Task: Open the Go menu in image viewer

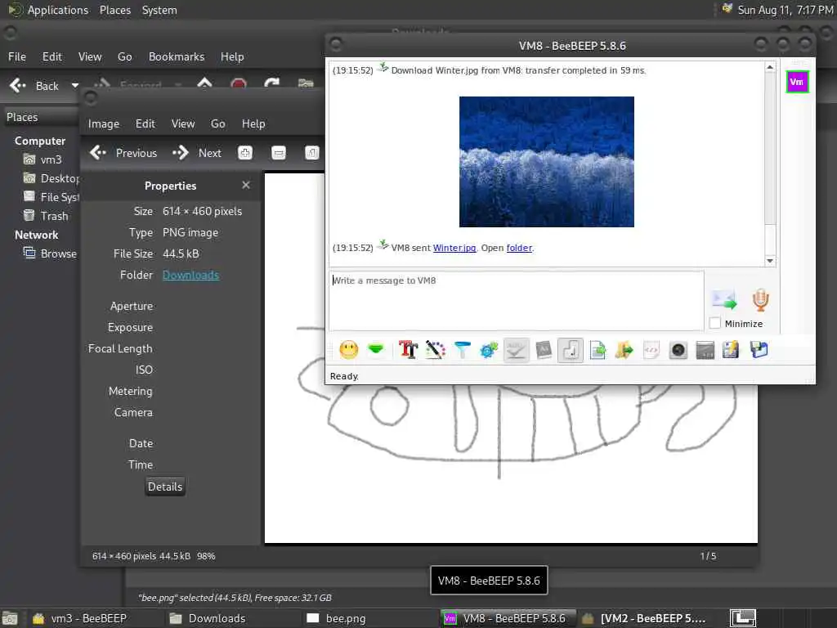Action: click(217, 124)
